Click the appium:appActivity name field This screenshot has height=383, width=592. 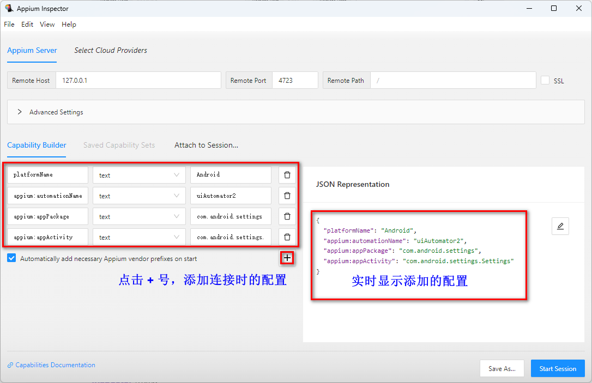[x=47, y=238]
